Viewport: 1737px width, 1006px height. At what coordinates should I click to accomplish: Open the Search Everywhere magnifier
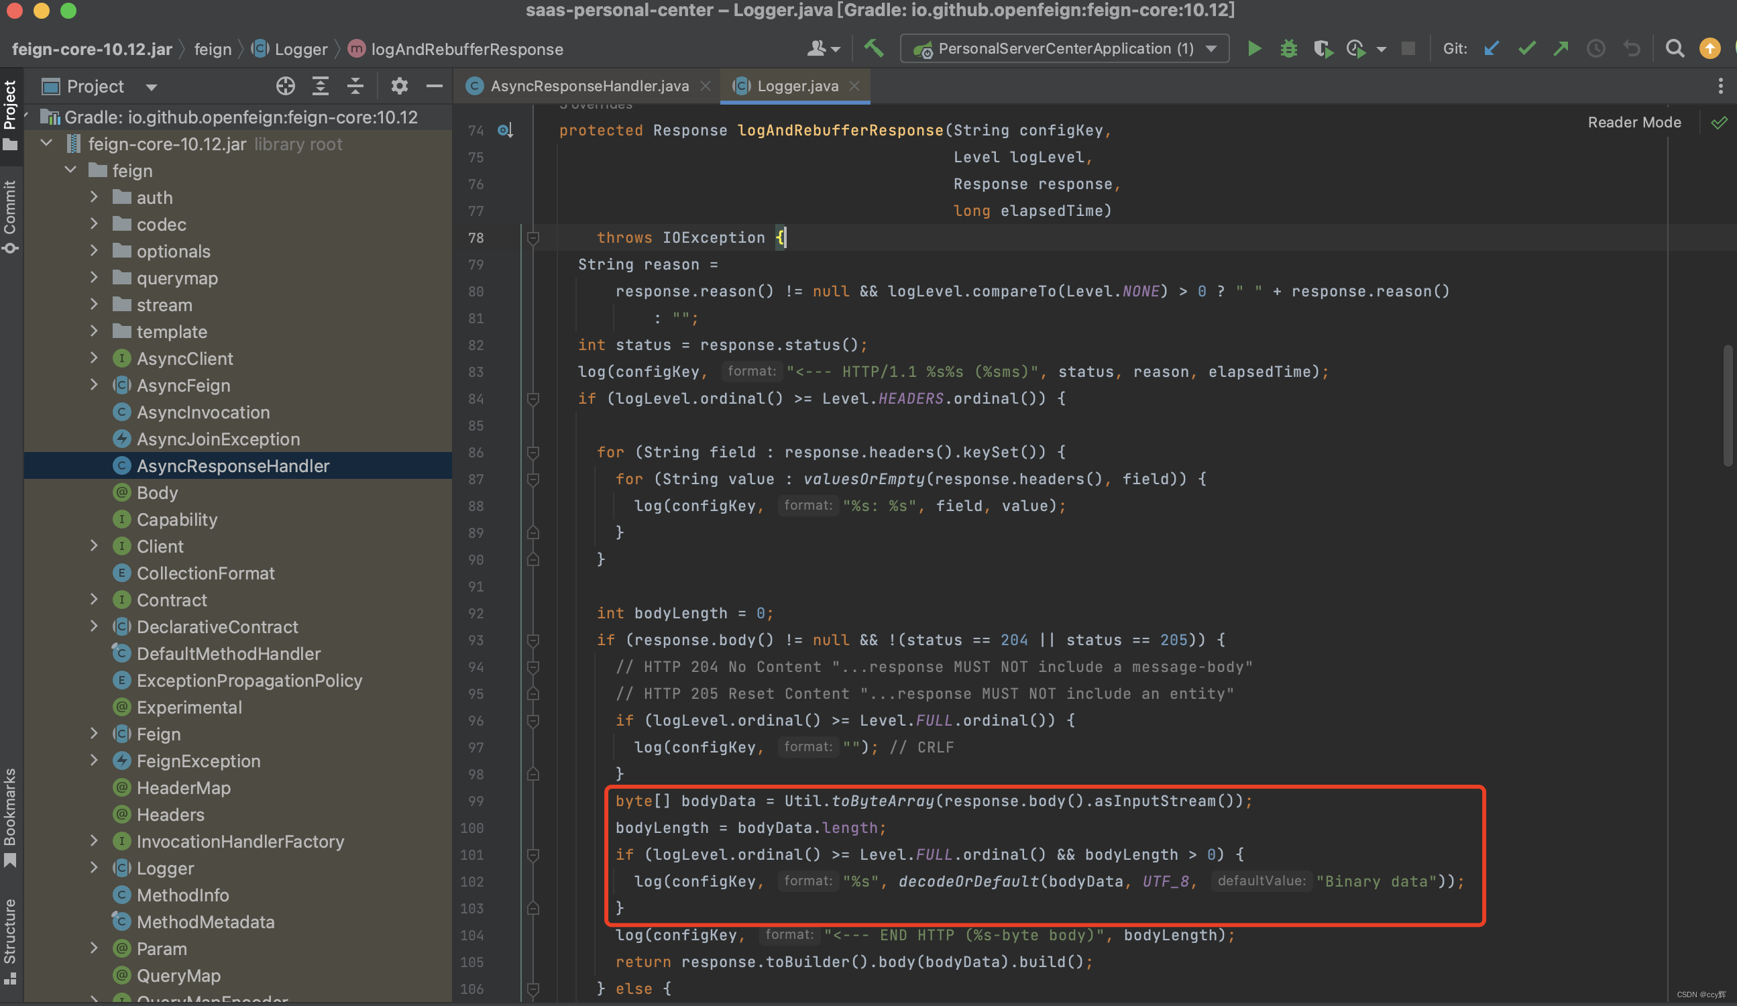1674,49
